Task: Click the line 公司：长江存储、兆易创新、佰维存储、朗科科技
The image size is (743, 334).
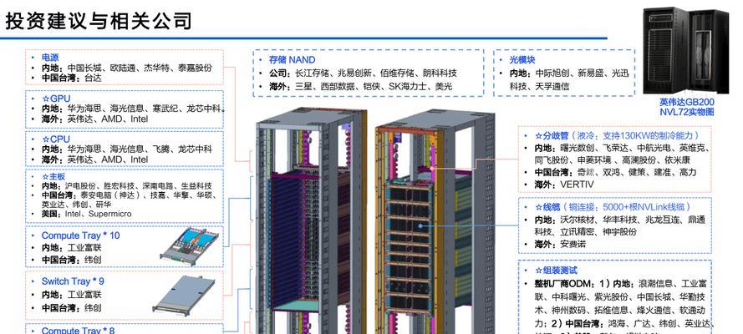Action: (x=363, y=73)
